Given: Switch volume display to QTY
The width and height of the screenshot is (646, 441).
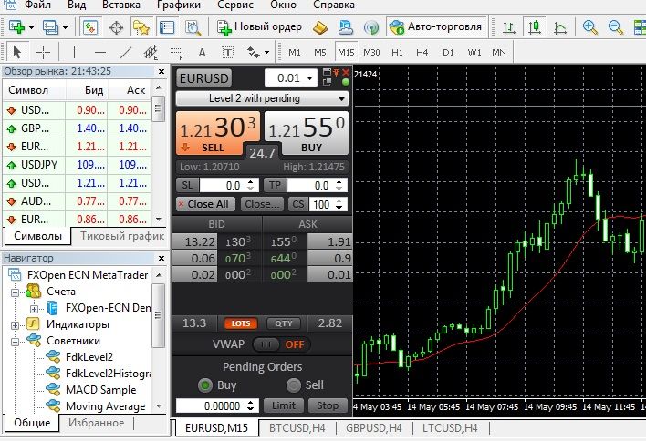Looking at the screenshot, I should point(284,323).
